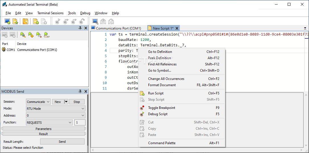Click Devices panel start session icon
Screen dimensions: 309x153
click(5, 35)
